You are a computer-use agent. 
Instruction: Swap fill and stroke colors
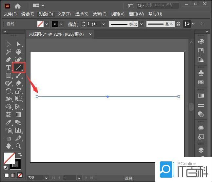(x=20, y=154)
